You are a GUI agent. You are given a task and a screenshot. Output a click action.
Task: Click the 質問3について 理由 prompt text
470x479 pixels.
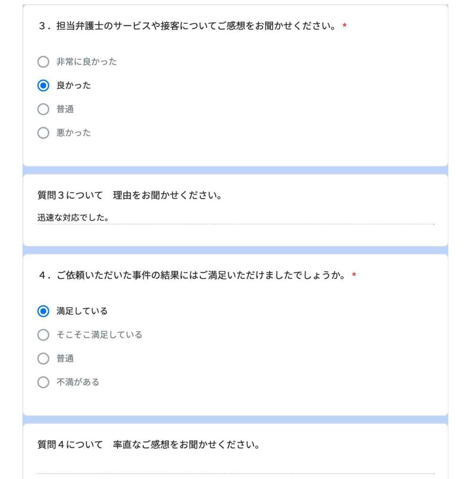(x=129, y=195)
